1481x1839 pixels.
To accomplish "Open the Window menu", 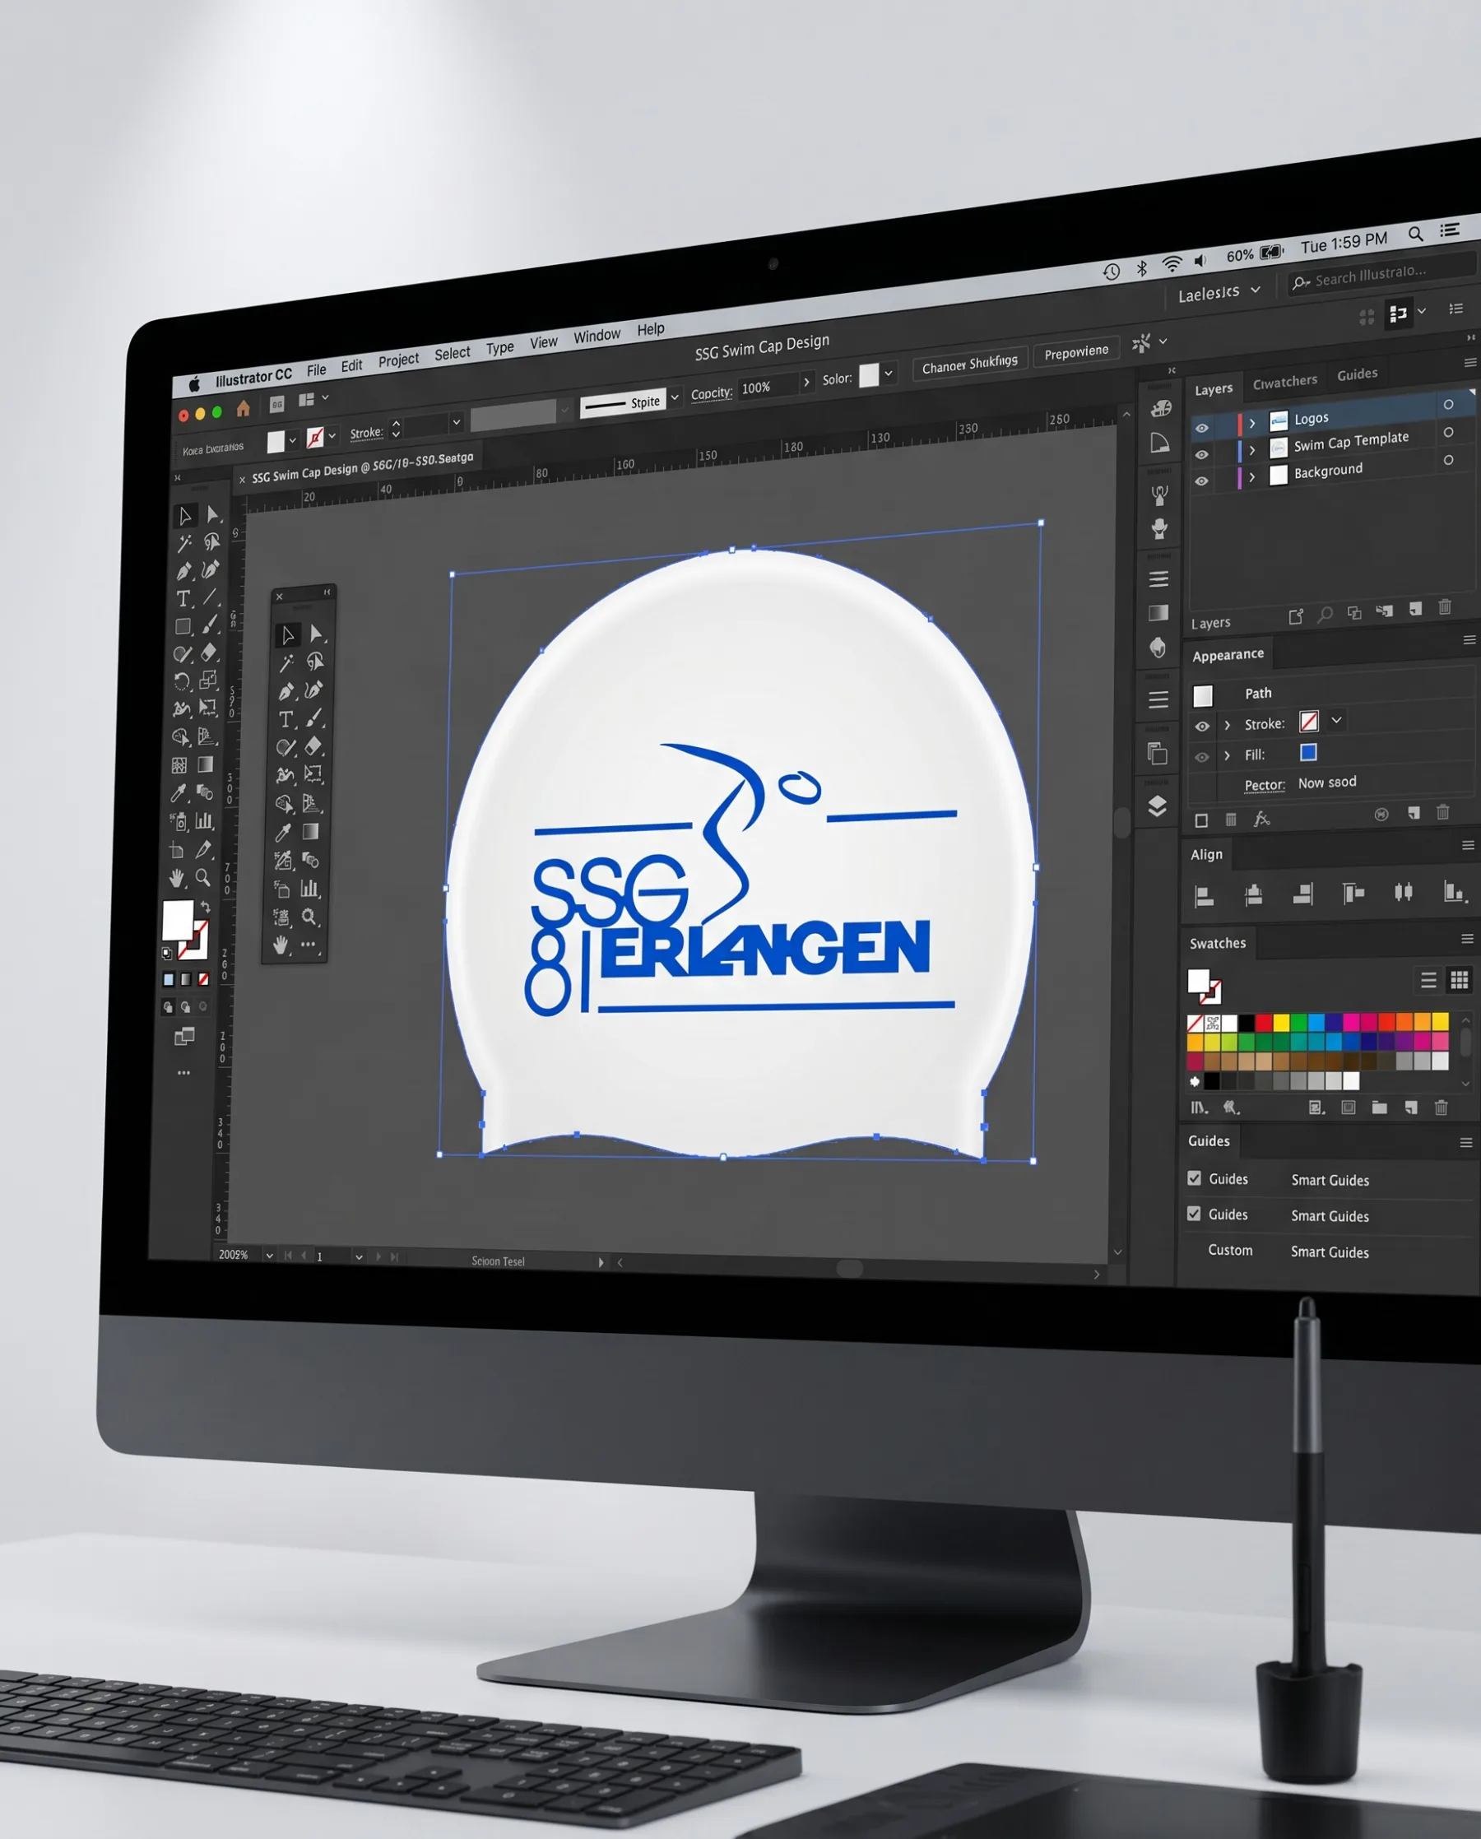I will [597, 336].
